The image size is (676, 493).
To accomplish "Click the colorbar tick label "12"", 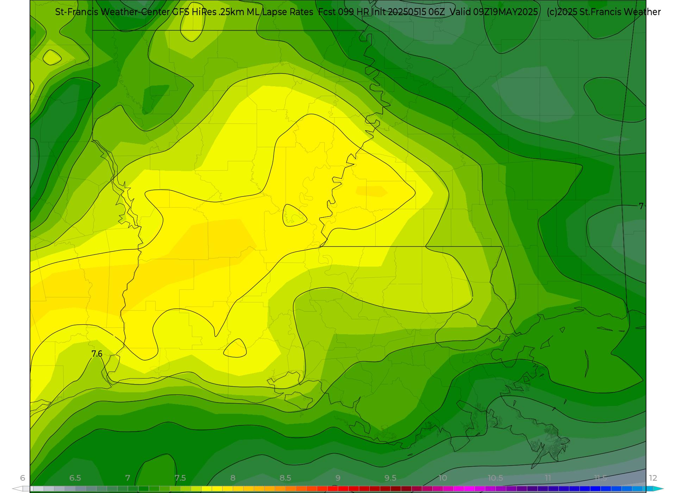I will [x=653, y=478].
